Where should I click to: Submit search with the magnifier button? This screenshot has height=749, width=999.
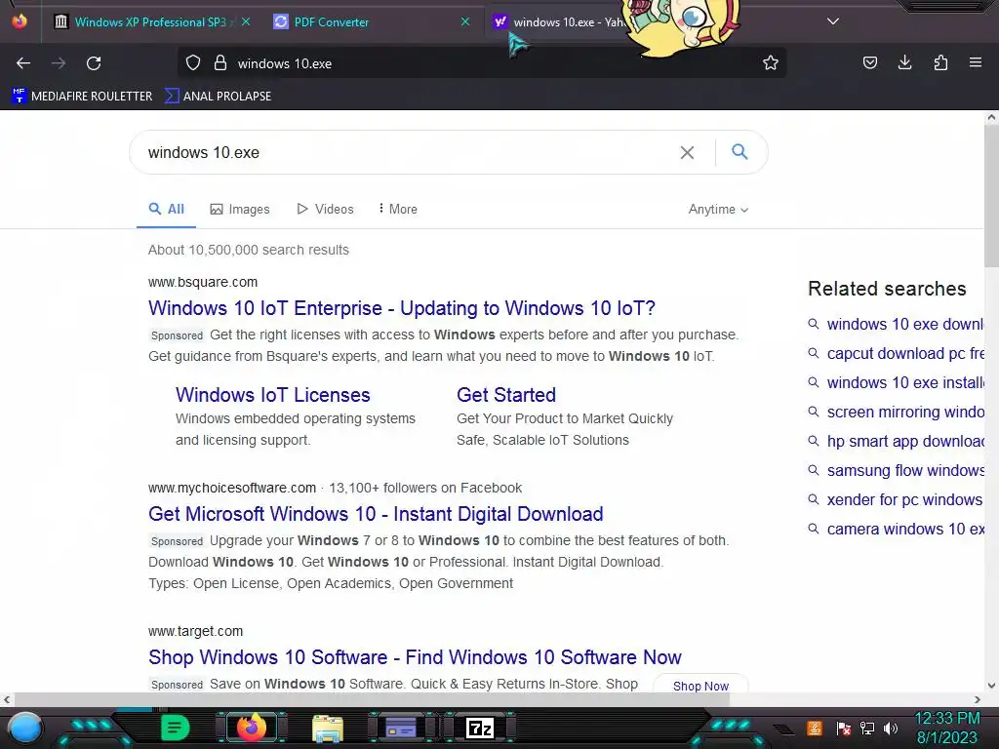[x=739, y=151]
